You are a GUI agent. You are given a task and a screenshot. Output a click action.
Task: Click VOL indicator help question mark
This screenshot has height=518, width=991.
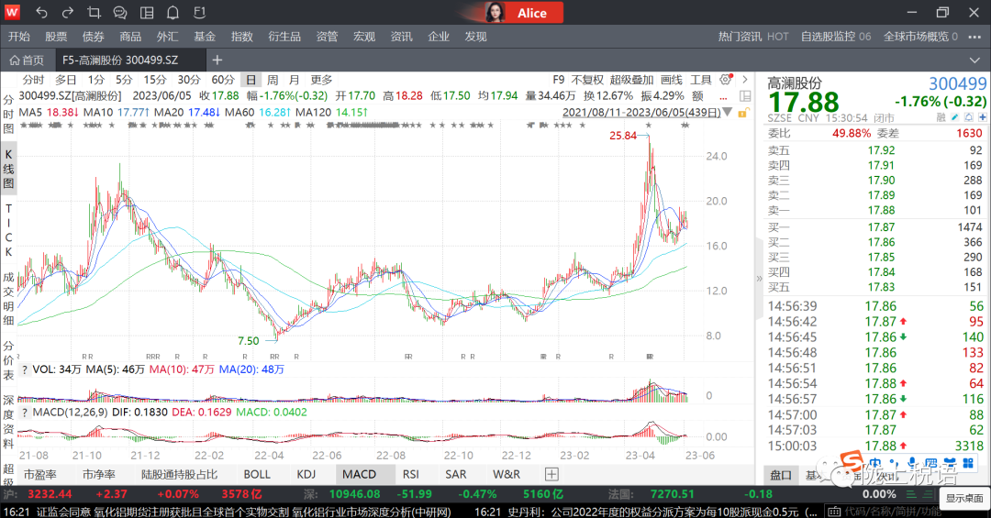pos(25,369)
